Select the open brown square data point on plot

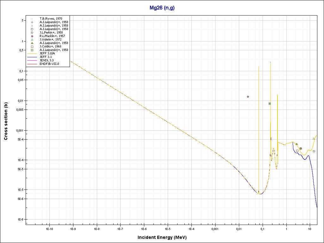[297, 151]
